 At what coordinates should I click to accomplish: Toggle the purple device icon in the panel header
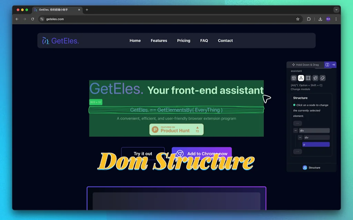327,65
